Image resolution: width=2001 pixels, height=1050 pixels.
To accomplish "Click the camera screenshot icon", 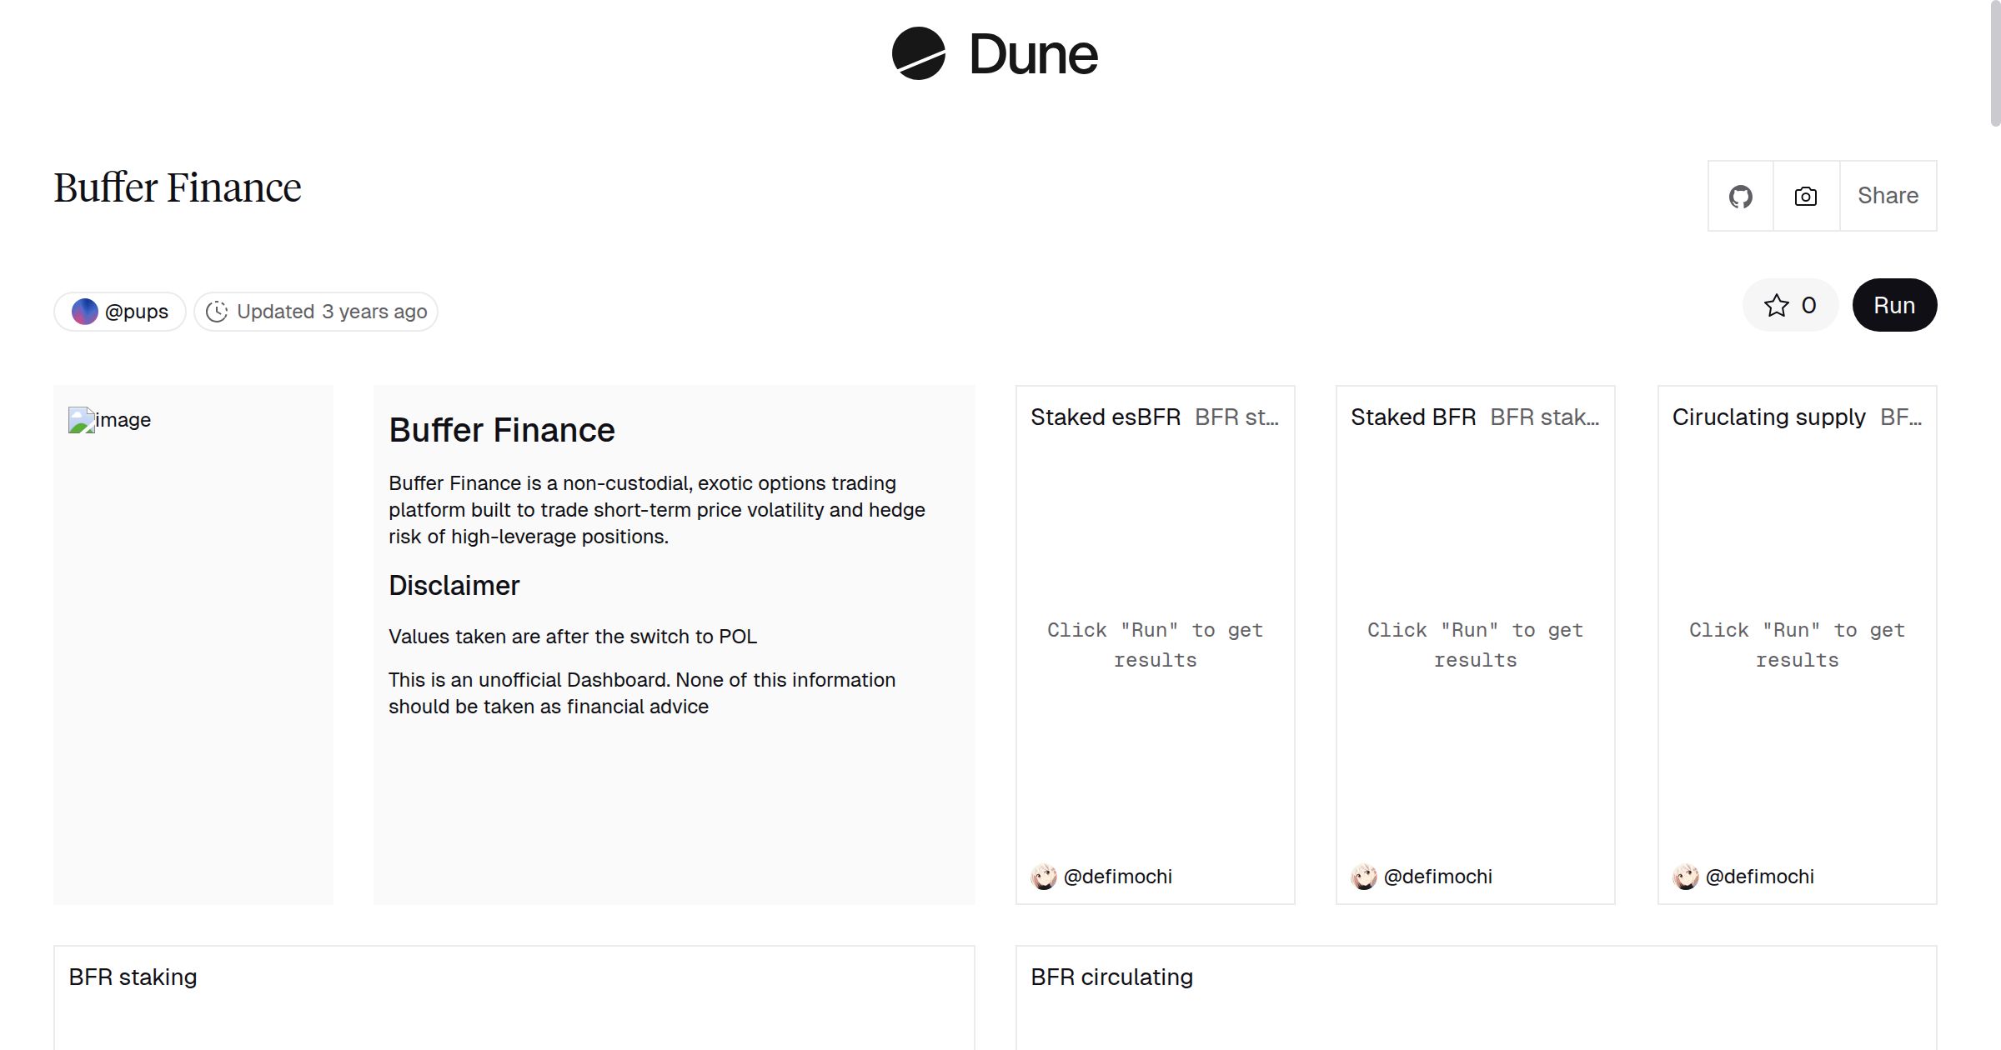I will [1804, 195].
